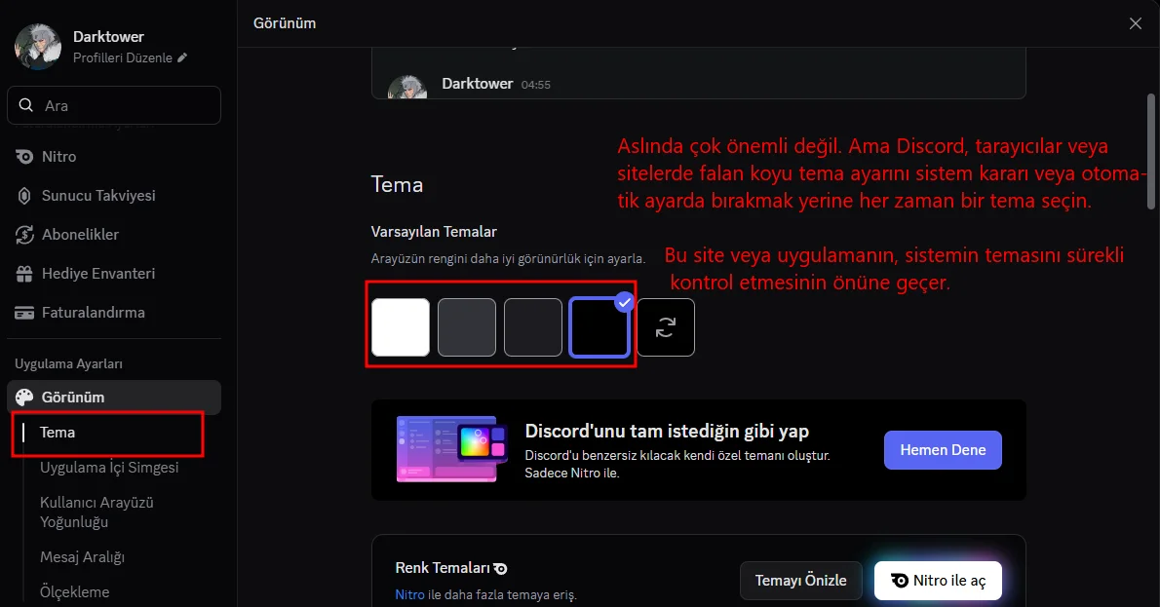Go to Uygulama İçi Simgesi subsection
Viewport: 1160px width, 607px height.
[x=109, y=468]
